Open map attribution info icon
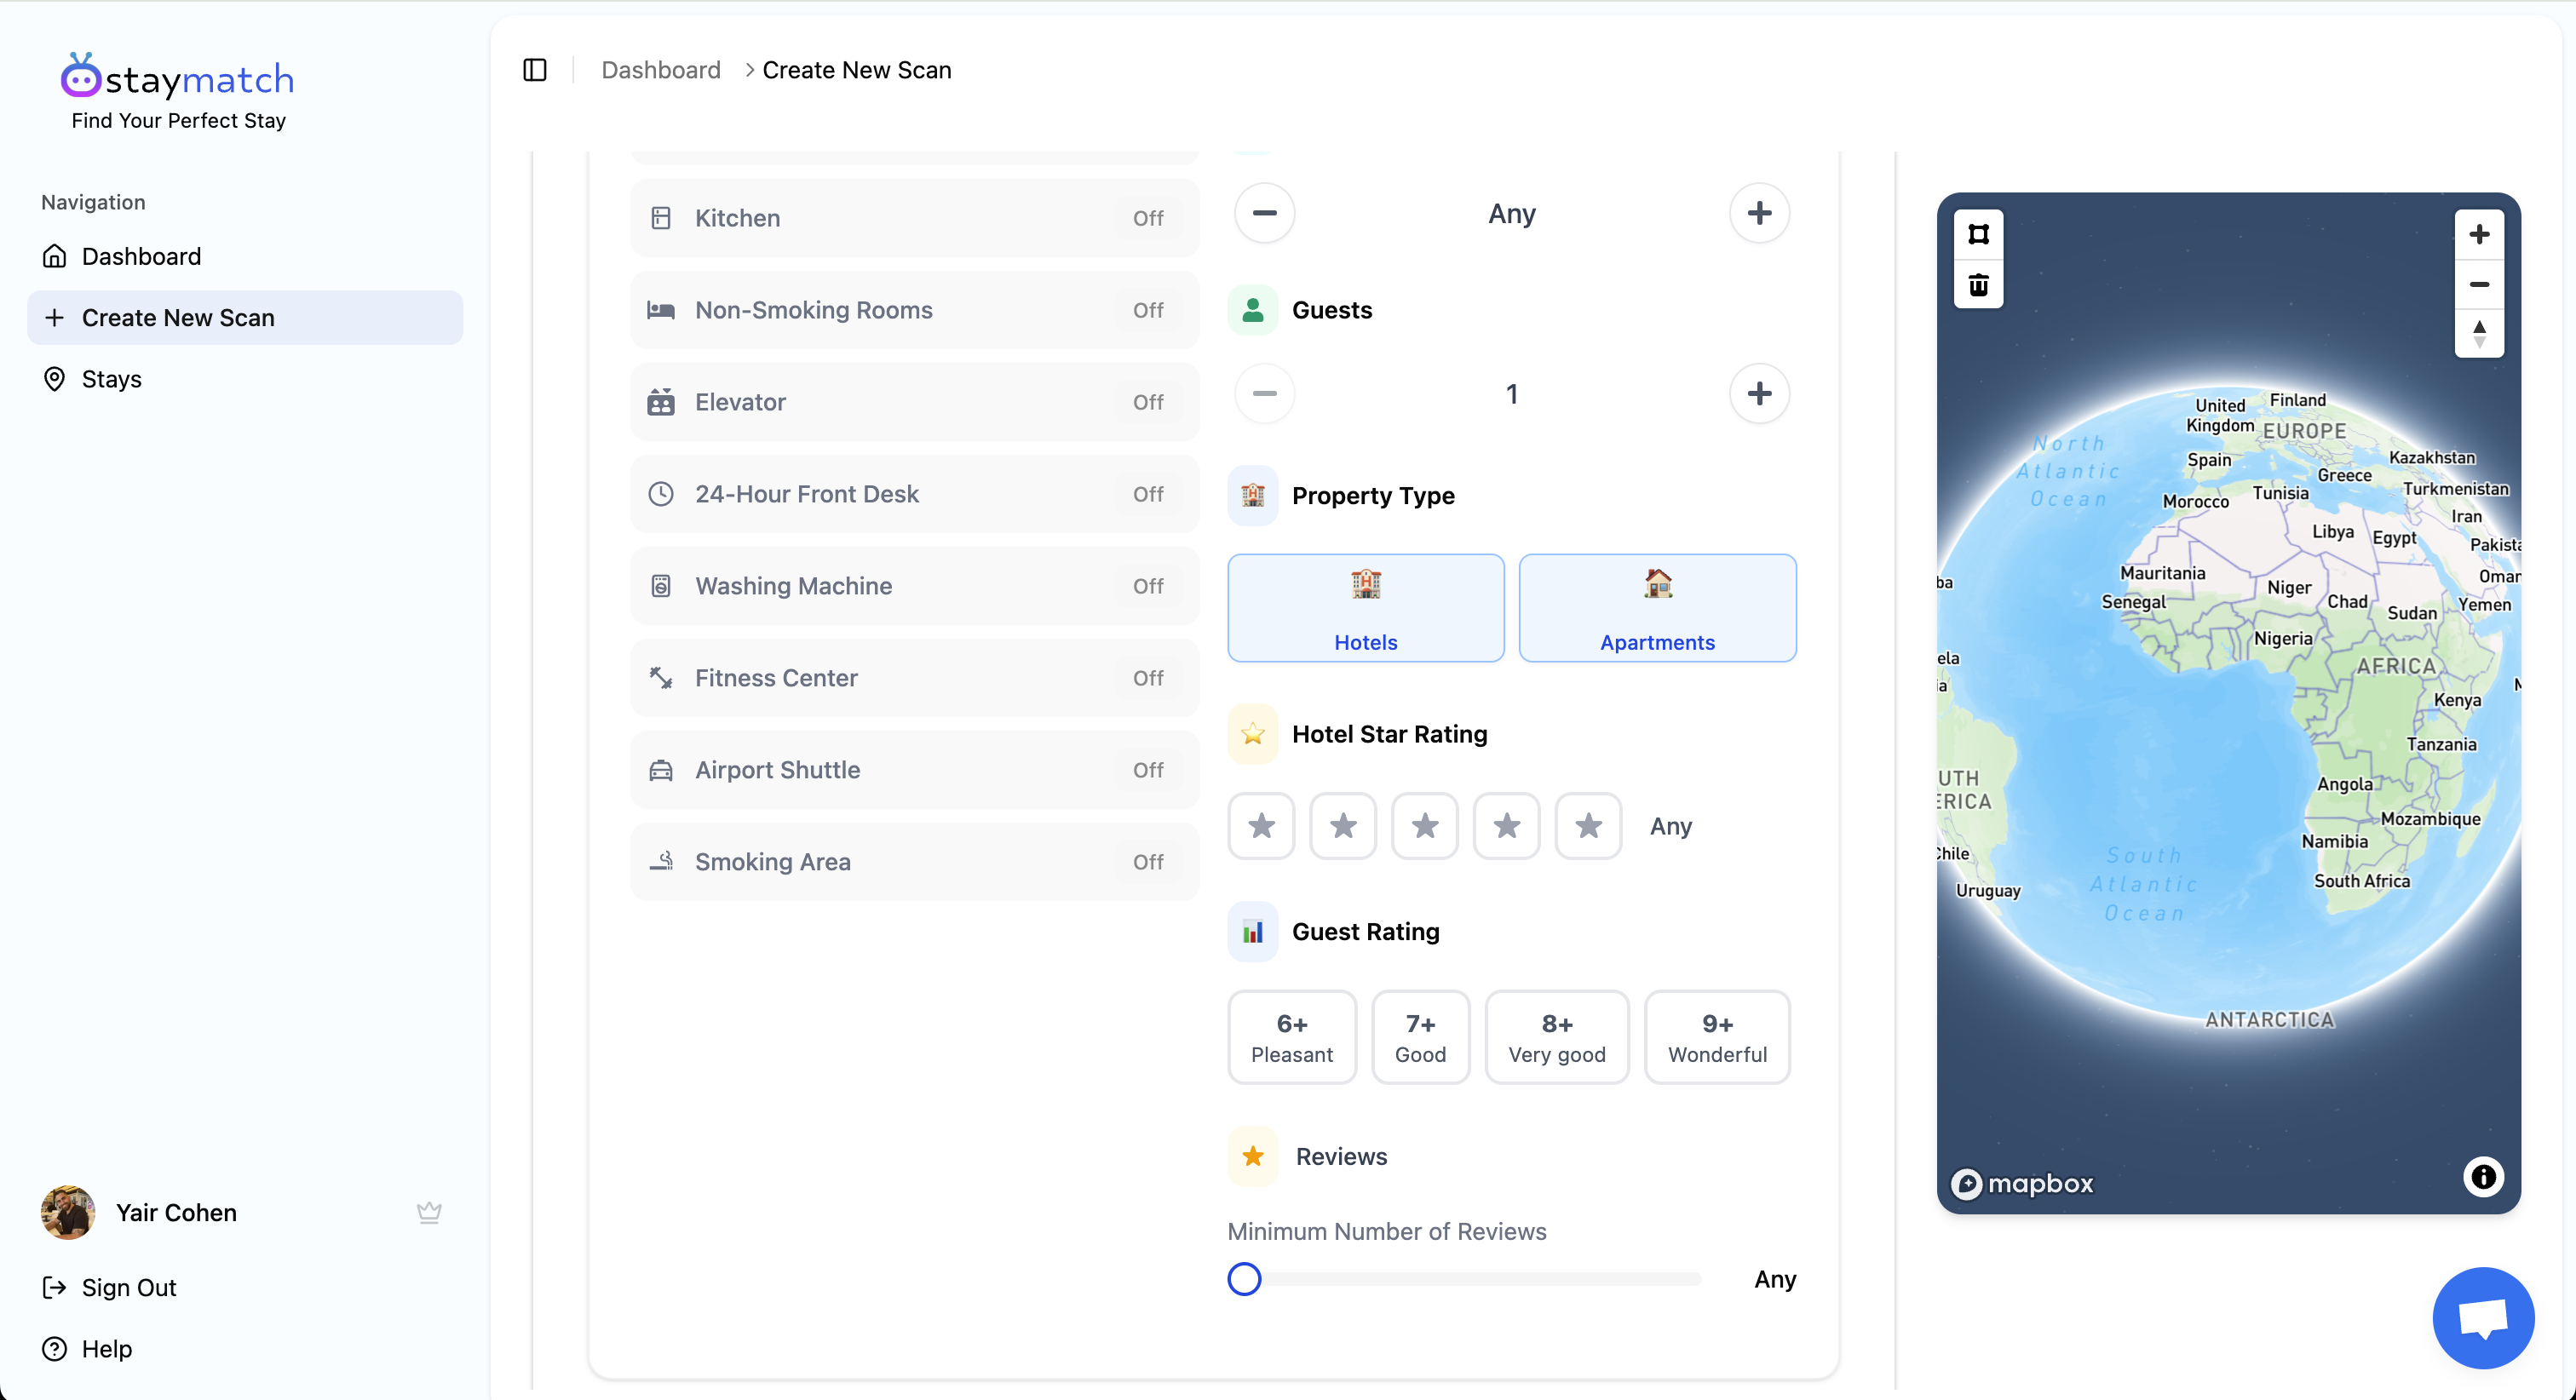 click(x=2483, y=1177)
